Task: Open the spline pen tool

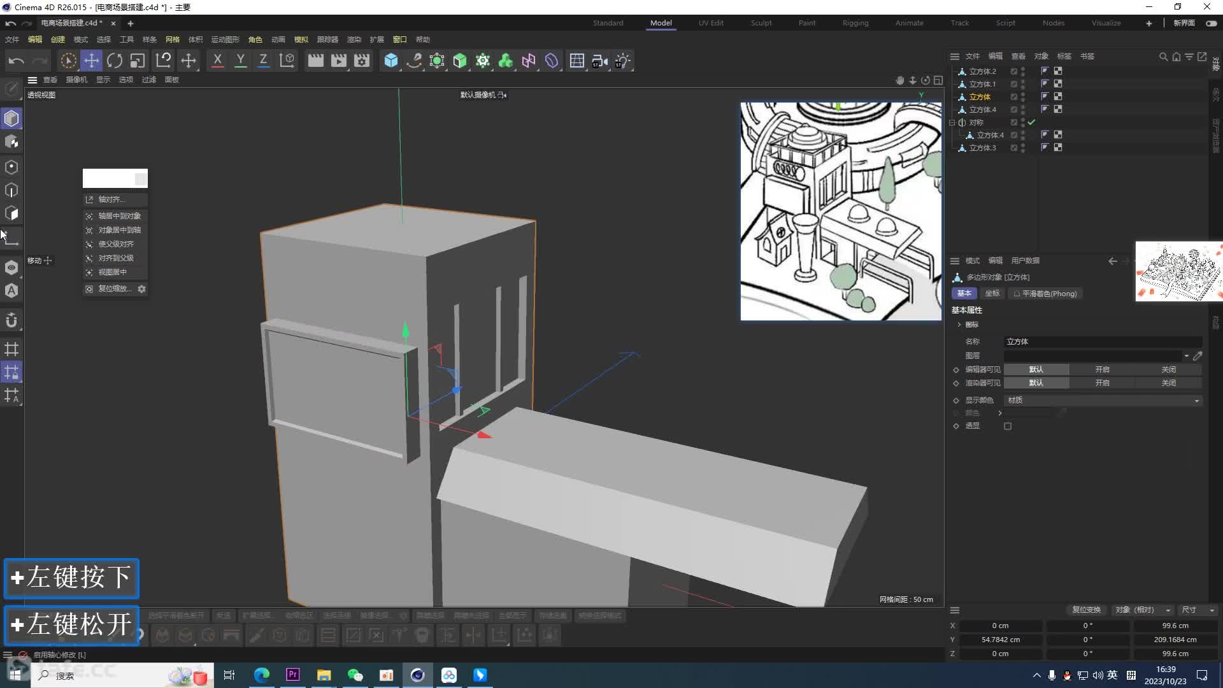Action: click(x=414, y=61)
